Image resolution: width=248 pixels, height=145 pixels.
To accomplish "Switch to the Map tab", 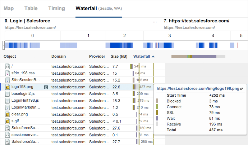I will tap(9, 8).
